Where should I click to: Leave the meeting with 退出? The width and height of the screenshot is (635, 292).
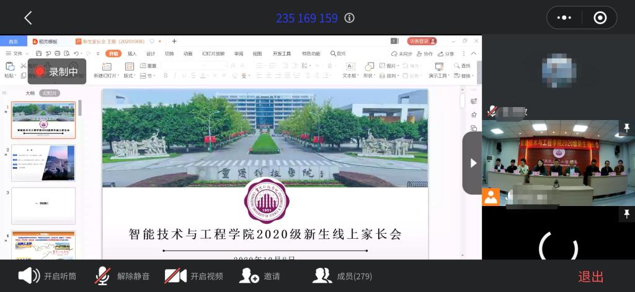click(x=590, y=277)
